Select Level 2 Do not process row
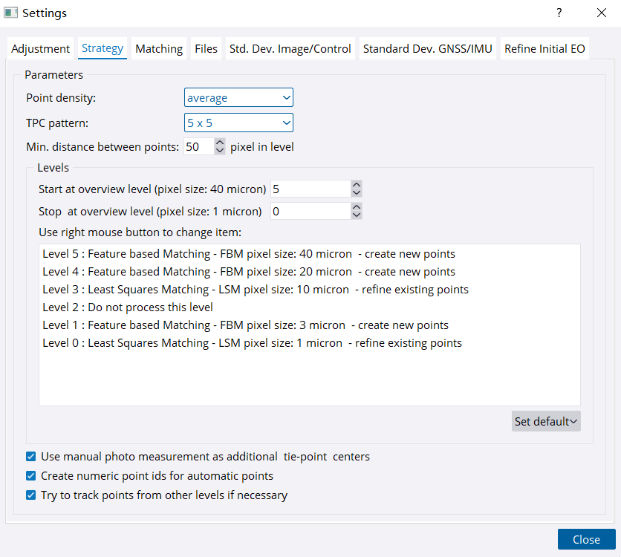This screenshot has height=557, width=621. (128, 307)
